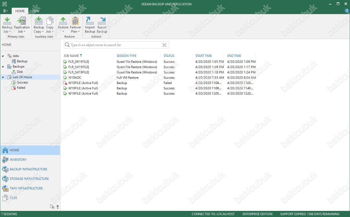The height and width of the screenshot is (217, 350).
Task: Open the Failover Plan ribbon button
Action: click(x=76, y=25)
